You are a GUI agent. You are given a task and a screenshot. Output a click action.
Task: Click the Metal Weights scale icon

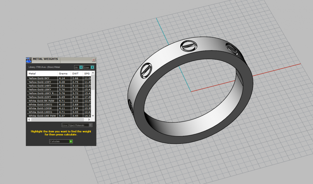pos(29,60)
